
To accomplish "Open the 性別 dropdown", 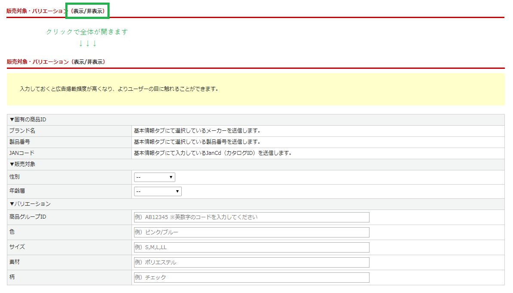I will pyautogui.click(x=154, y=177).
